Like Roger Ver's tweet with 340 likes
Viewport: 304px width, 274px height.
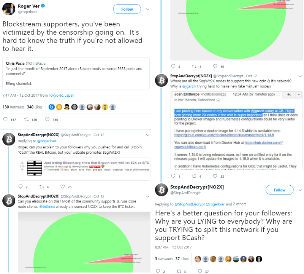coord(47,119)
